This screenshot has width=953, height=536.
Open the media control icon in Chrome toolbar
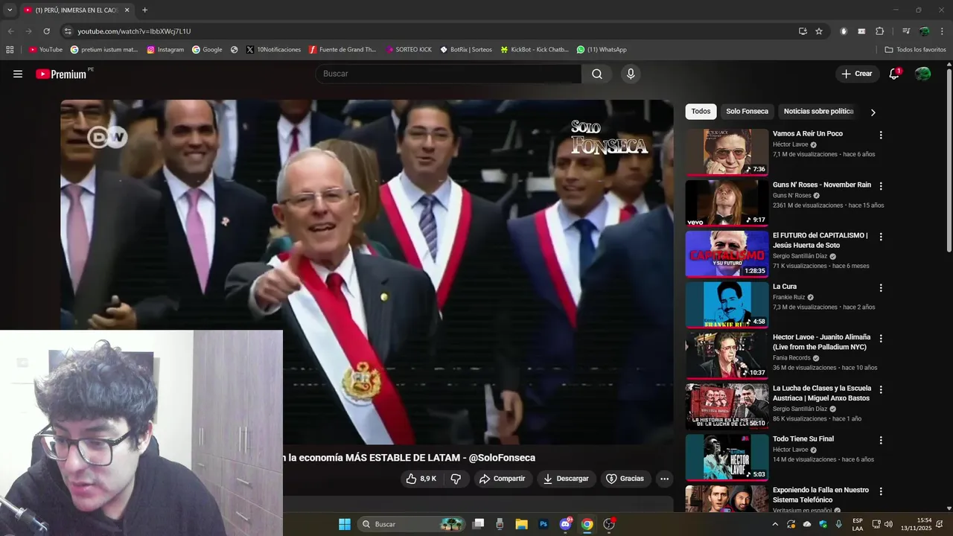905,31
